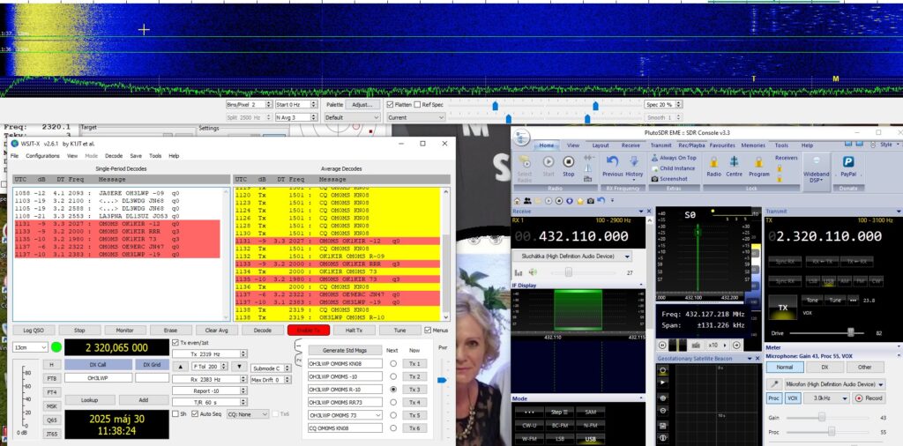Select Next radio button for Tx 1
Image resolution: width=903 pixels, height=446 pixels.
393,364
